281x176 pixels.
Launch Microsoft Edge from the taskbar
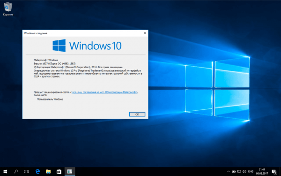coord(37,171)
